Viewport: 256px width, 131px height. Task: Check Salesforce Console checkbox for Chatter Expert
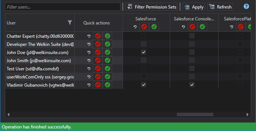[192, 36]
